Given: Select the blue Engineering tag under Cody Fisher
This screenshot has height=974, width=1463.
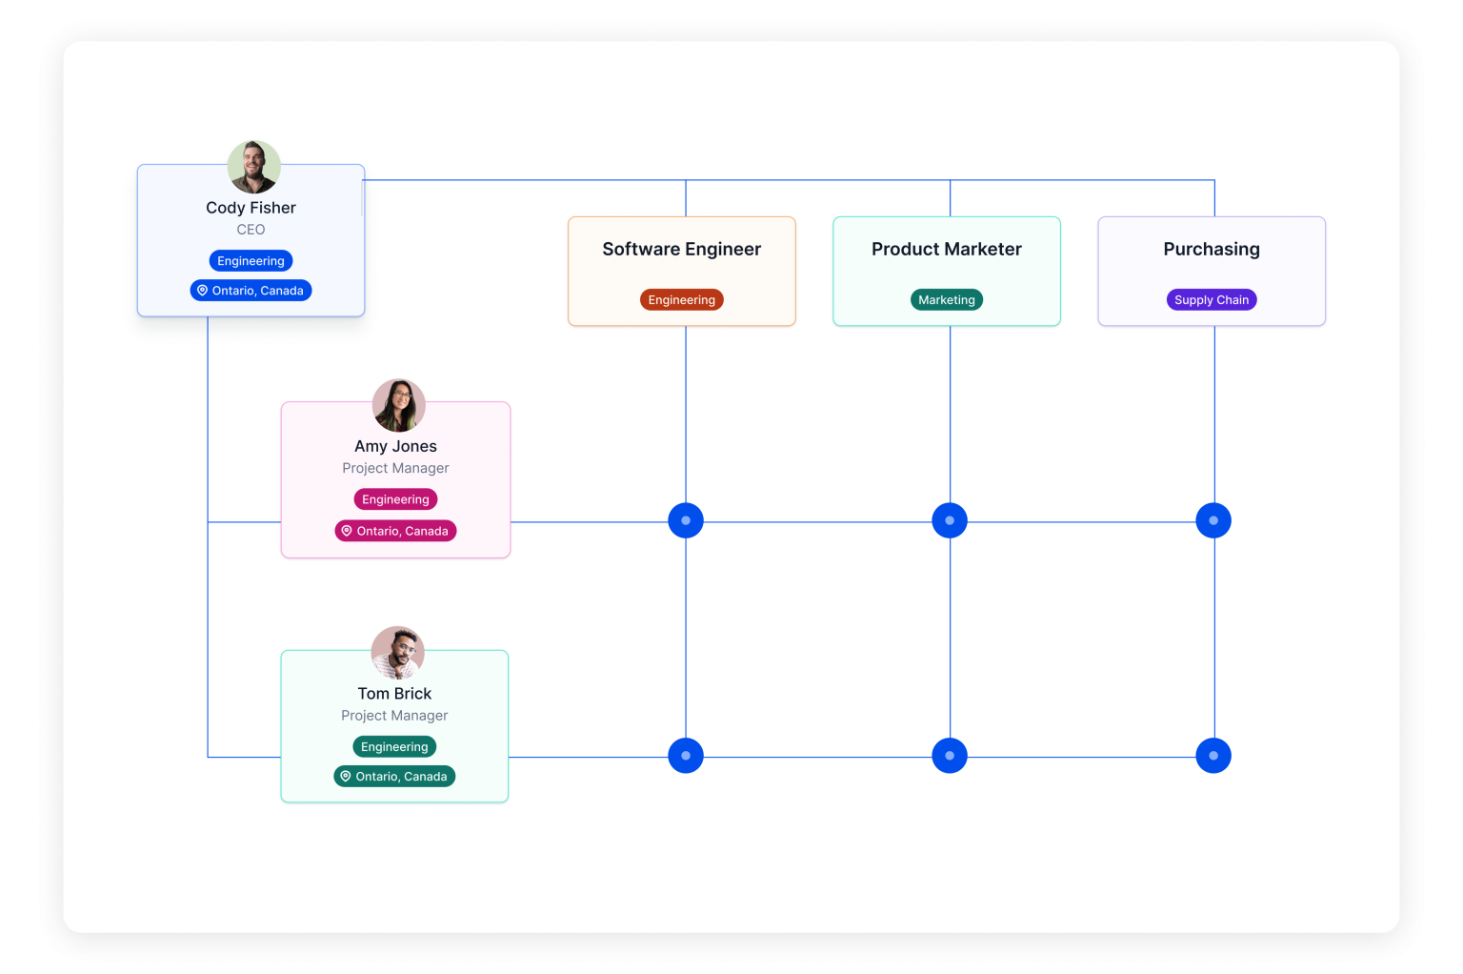Looking at the screenshot, I should point(251,261).
